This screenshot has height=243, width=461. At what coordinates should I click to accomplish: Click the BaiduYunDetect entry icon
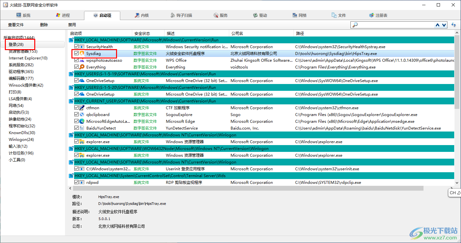pos(82,128)
